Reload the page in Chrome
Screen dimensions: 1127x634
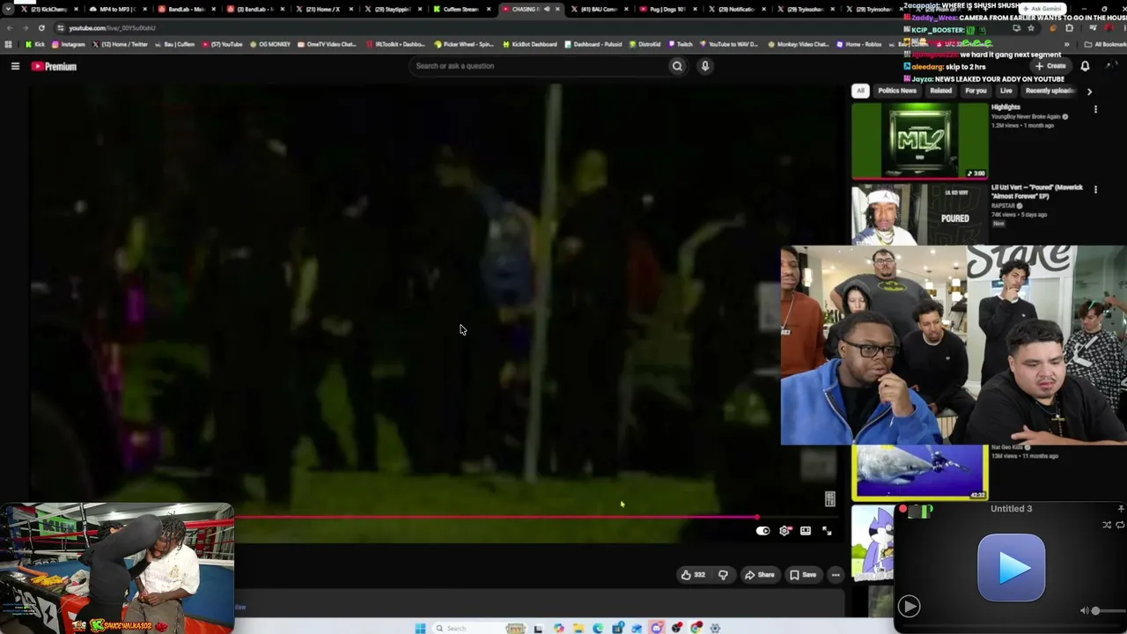pyautogui.click(x=41, y=28)
